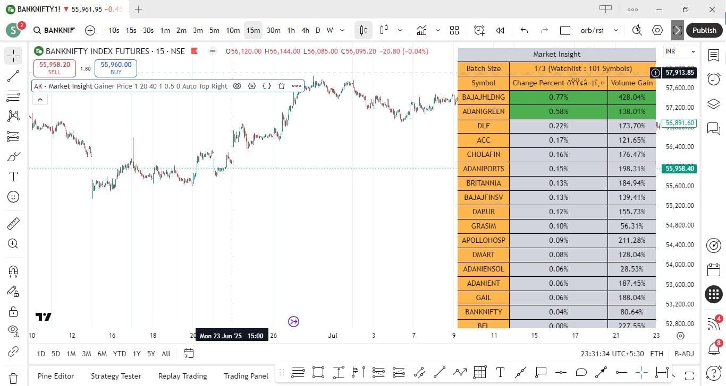Select the zoom in tool
This screenshot has height=386, width=726.
coord(13,243)
